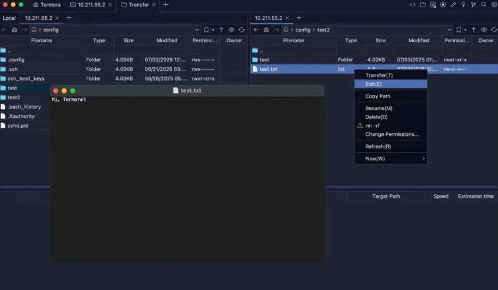Go to parent folder in right panel
This screenshot has height=290, width=498.
(x=474, y=29)
